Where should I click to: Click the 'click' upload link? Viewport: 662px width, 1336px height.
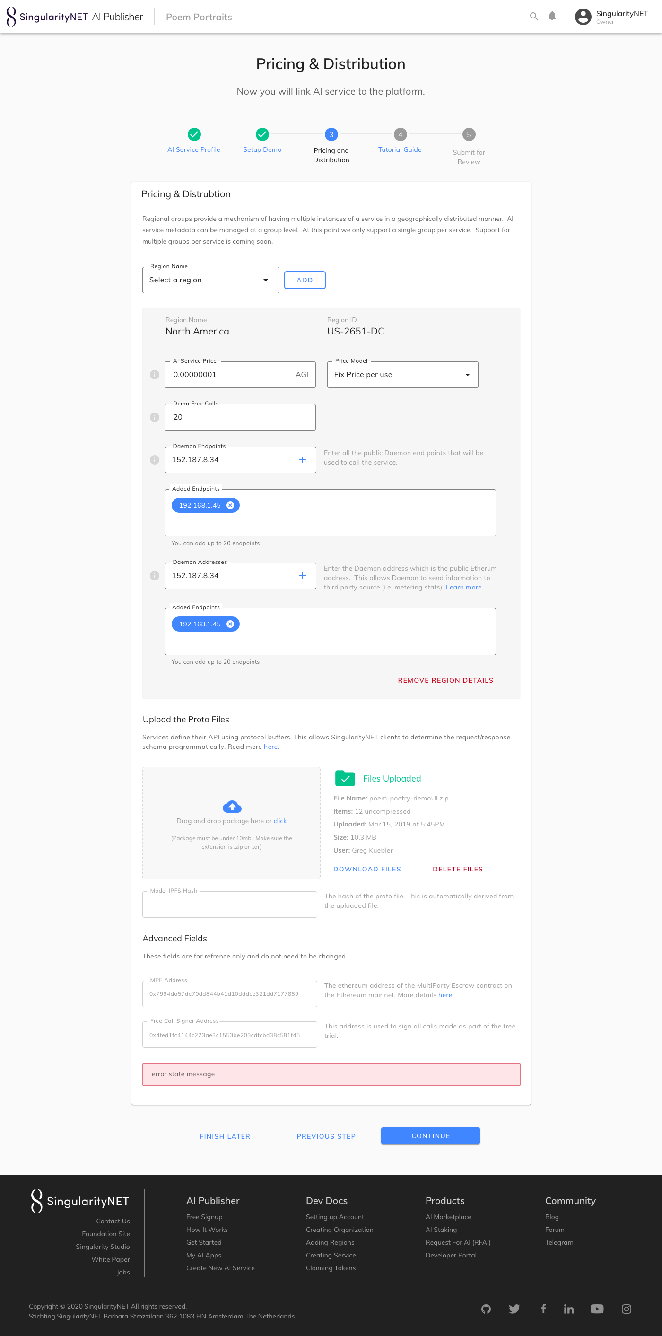(280, 821)
